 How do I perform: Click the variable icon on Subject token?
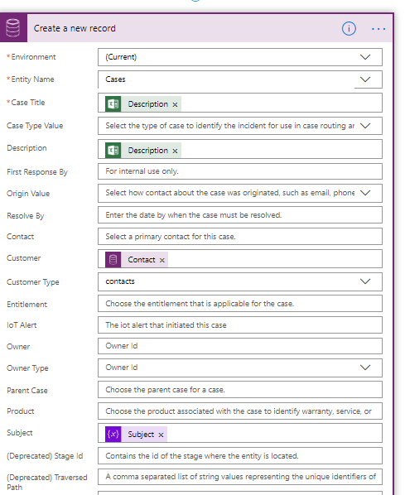(113, 434)
